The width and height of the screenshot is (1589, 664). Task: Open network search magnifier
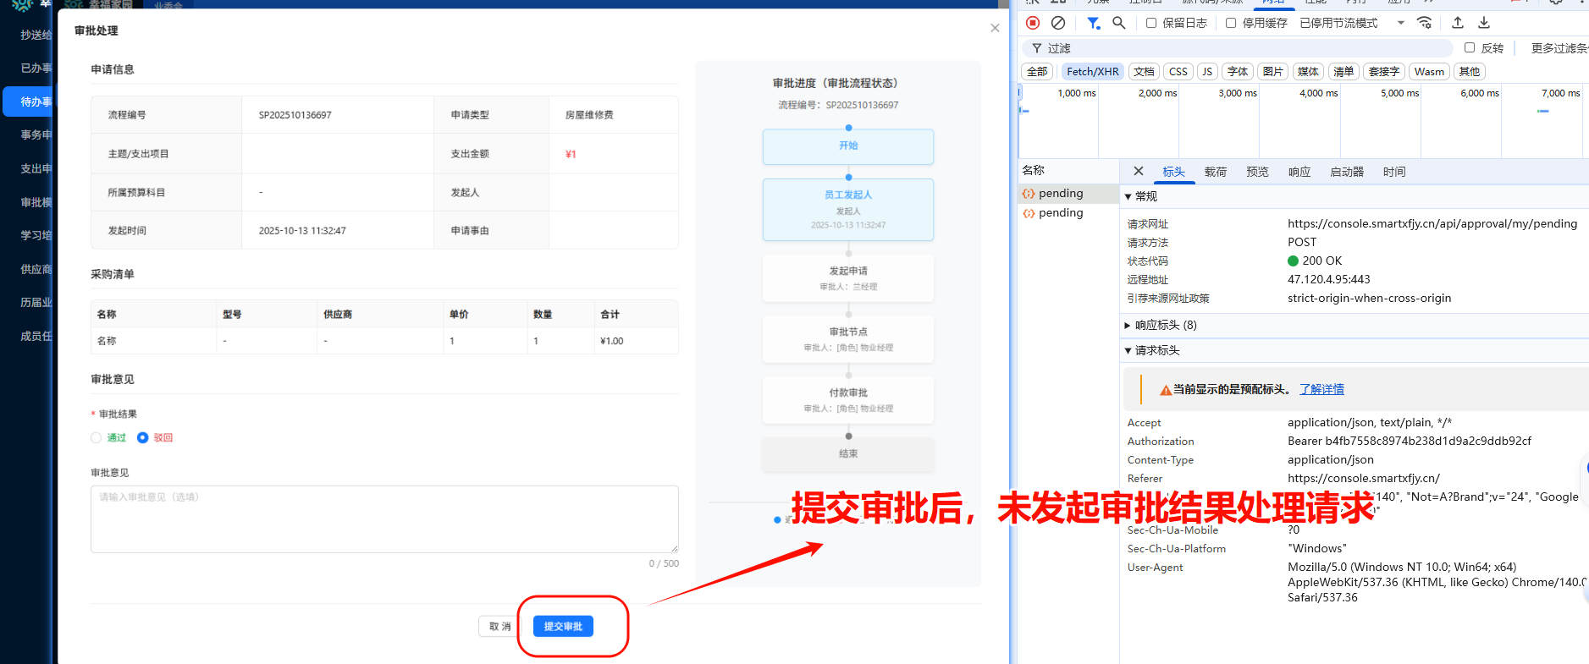point(1118,23)
